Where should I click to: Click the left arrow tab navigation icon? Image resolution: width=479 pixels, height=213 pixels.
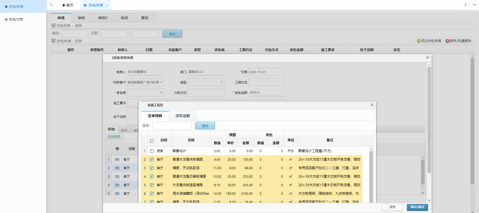coord(51,5)
